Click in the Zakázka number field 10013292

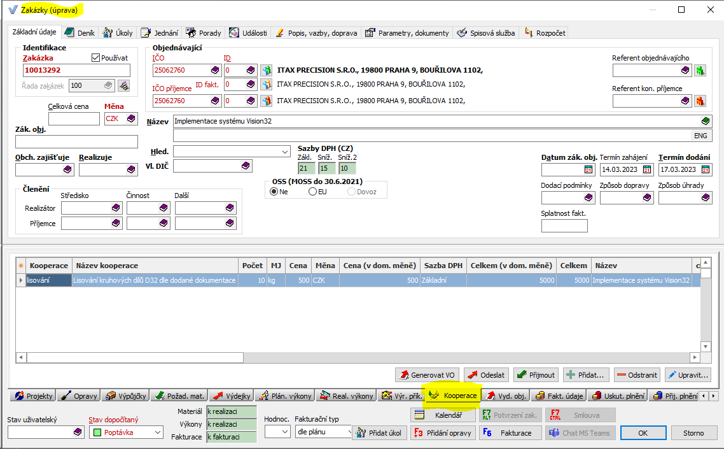tap(76, 70)
